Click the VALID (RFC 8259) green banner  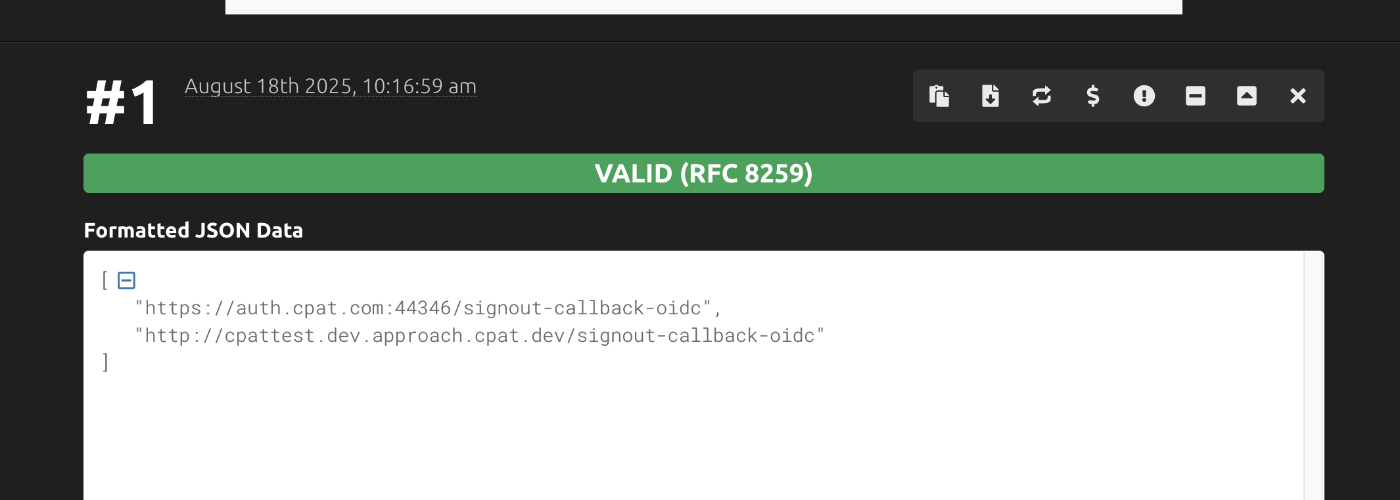click(704, 173)
